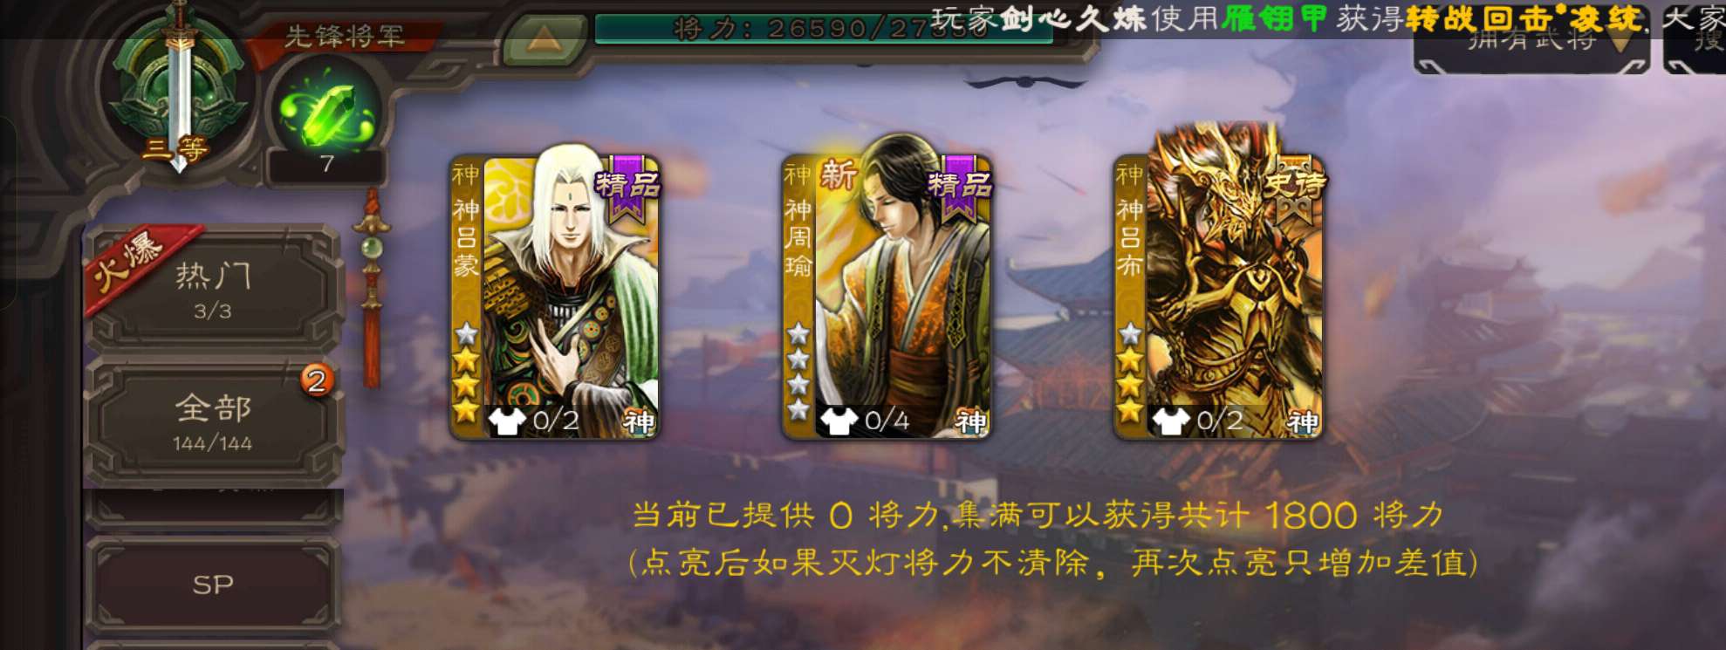Click the green crystal gem icon
This screenshot has height=650, width=1726.
point(326,111)
